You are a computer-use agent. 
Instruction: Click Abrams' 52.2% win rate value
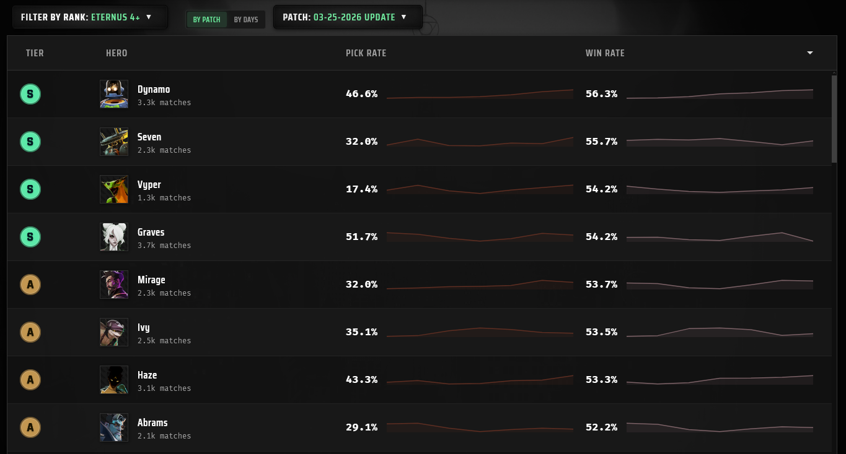(601, 427)
